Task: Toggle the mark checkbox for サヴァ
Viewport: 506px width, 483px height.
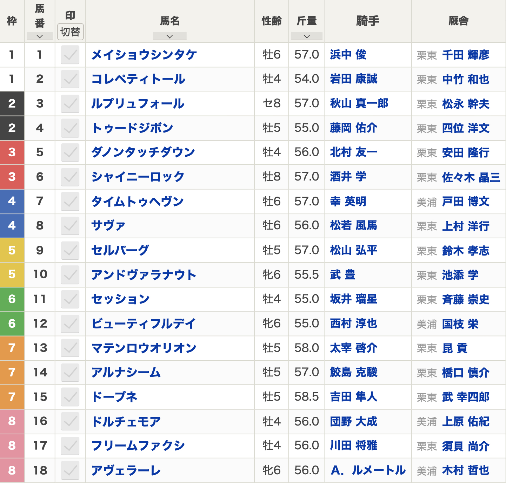Action: click(x=70, y=226)
